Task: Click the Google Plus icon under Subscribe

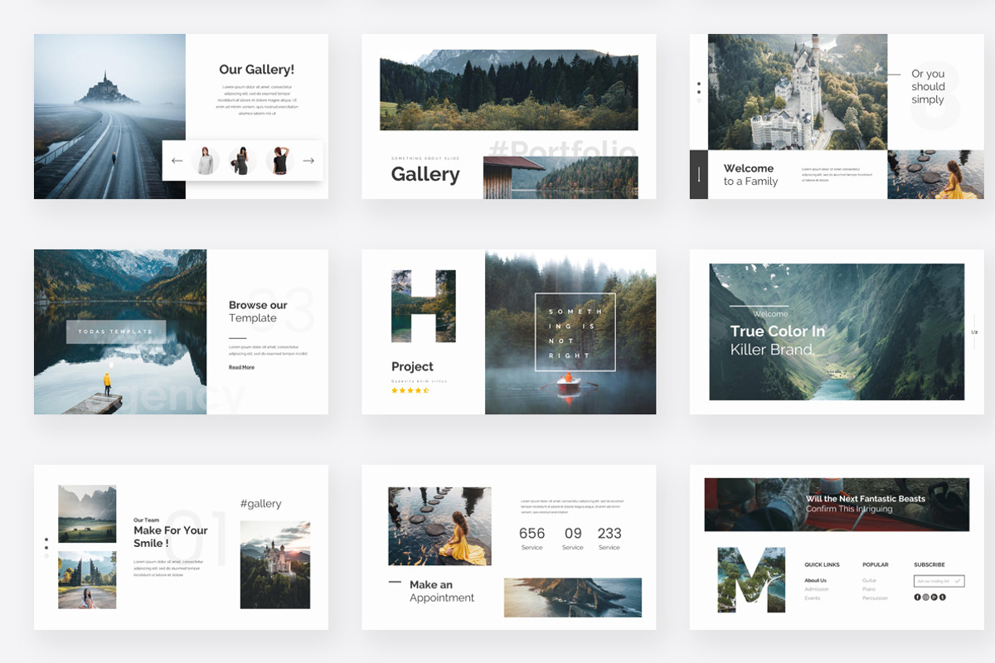Action: [934, 597]
